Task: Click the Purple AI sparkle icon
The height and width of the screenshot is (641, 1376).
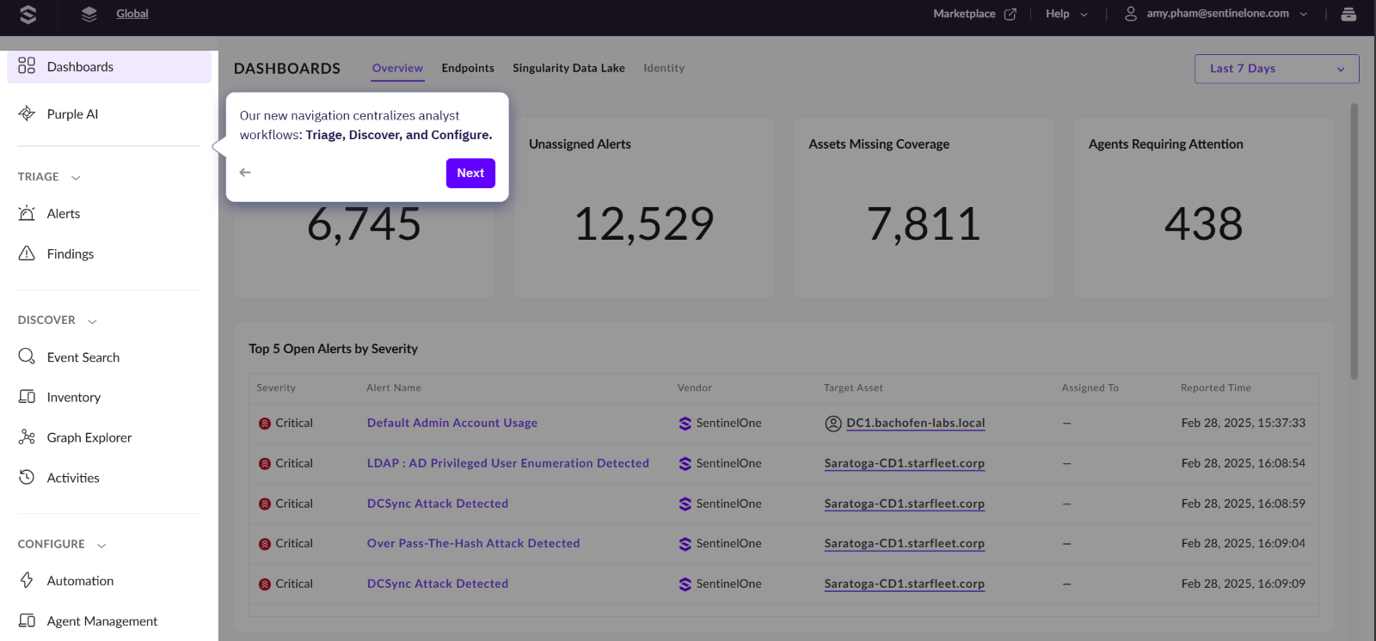Action: [x=27, y=113]
